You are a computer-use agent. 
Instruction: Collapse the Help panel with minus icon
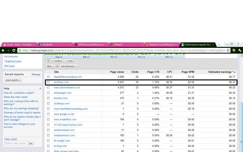click(40, 88)
